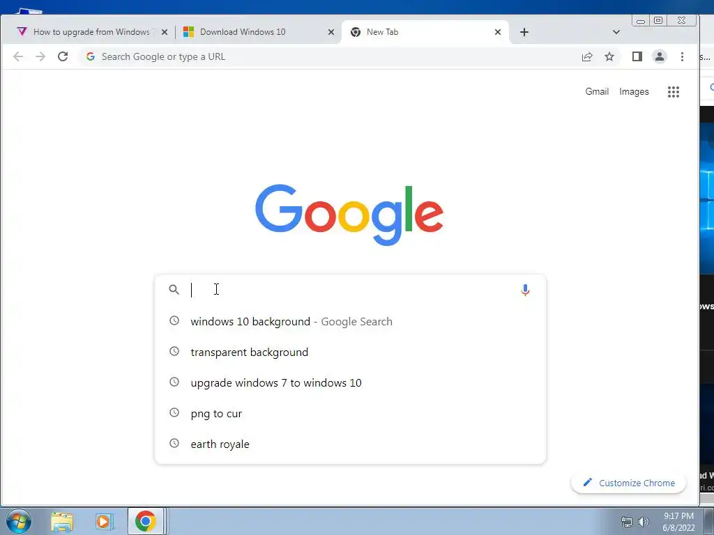Open the Gmail link

pyautogui.click(x=597, y=91)
